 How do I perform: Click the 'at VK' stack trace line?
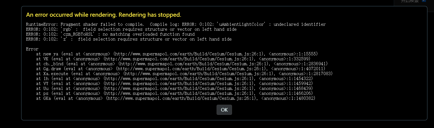[173, 59]
